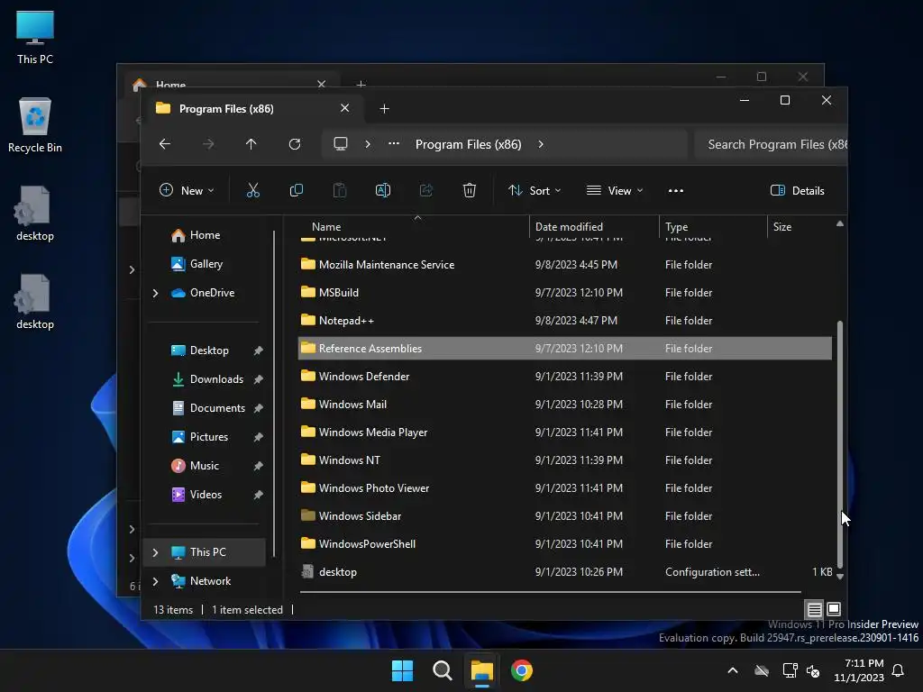The image size is (923, 692).
Task: Select the Mozilla Maintenance Service folder
Action: point(565,265)
